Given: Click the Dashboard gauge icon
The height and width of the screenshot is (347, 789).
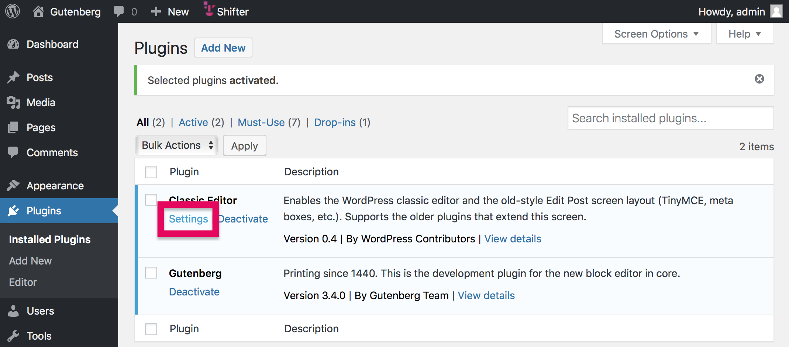Looking at the screenshot, I should (13, 44).
